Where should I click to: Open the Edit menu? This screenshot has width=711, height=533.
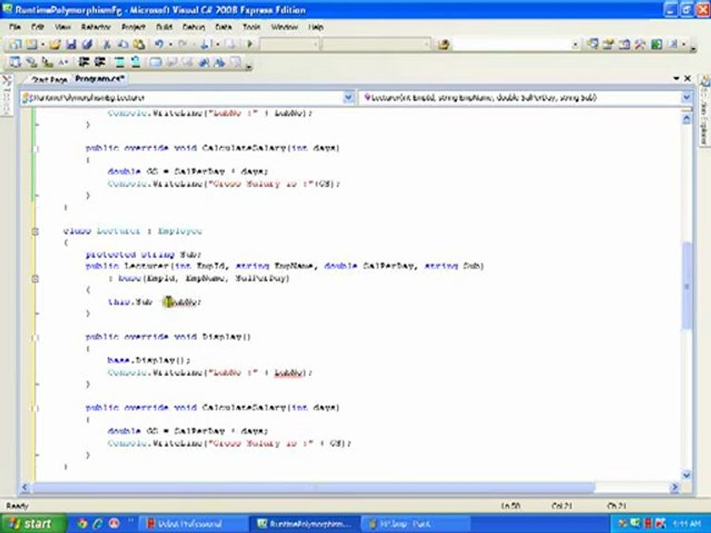pyautogui.click(x=37, y=27)
